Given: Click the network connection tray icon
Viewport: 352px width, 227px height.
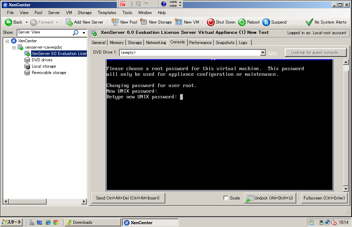Looking at the screenshot, I should pos(327,222).
